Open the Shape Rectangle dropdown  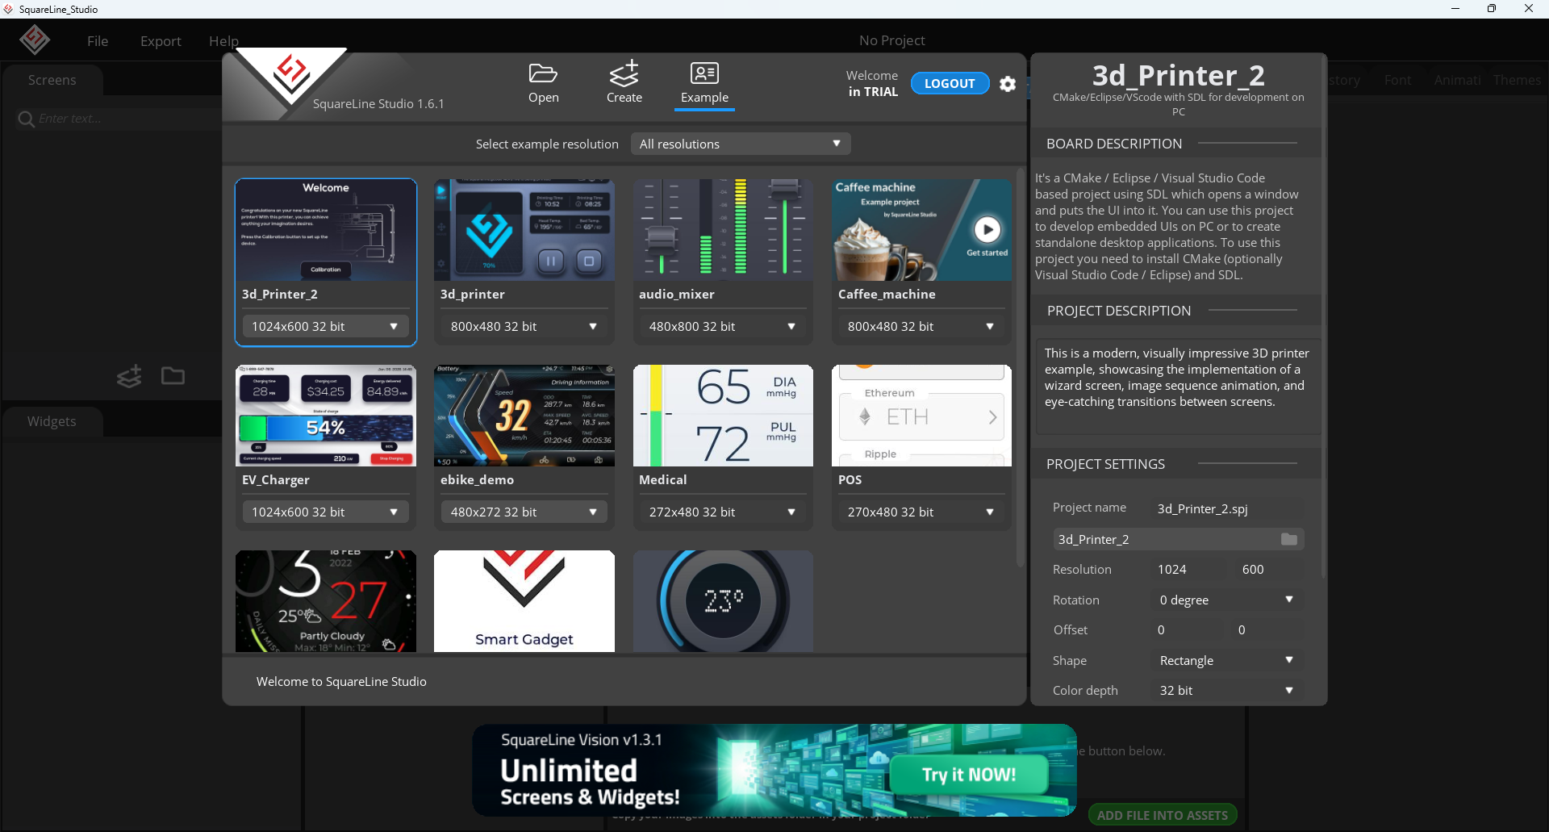tap(1227, 660)
